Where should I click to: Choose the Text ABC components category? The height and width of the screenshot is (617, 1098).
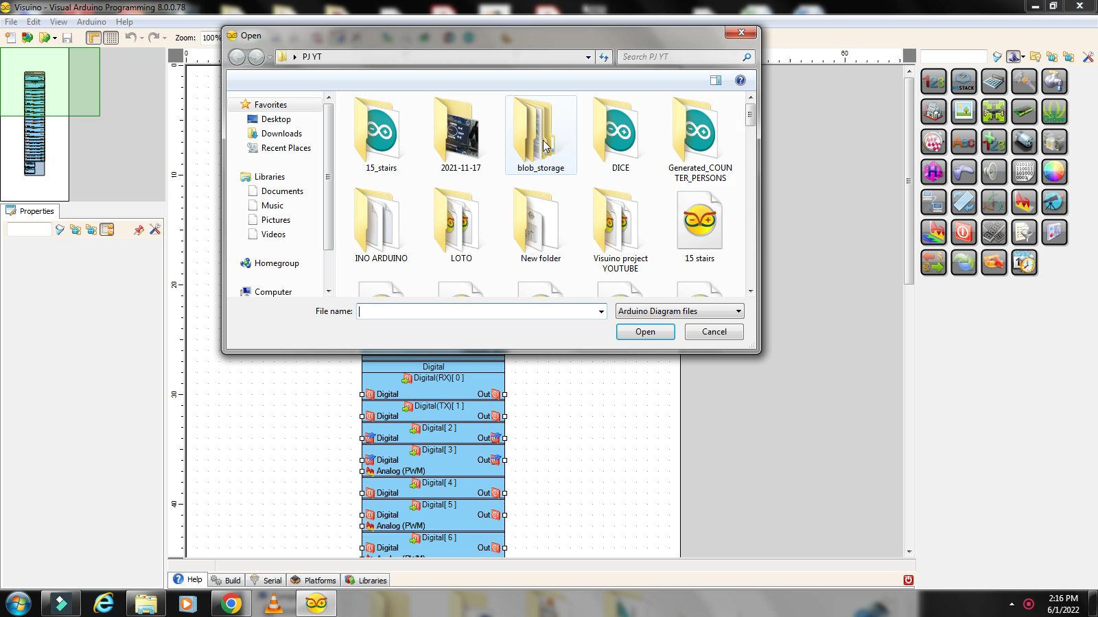pos(963,142)
